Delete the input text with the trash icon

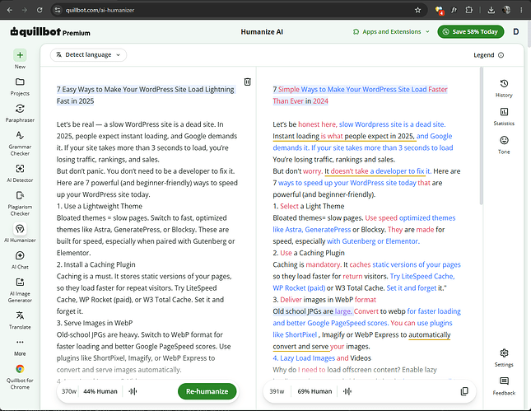click(248, 82)
